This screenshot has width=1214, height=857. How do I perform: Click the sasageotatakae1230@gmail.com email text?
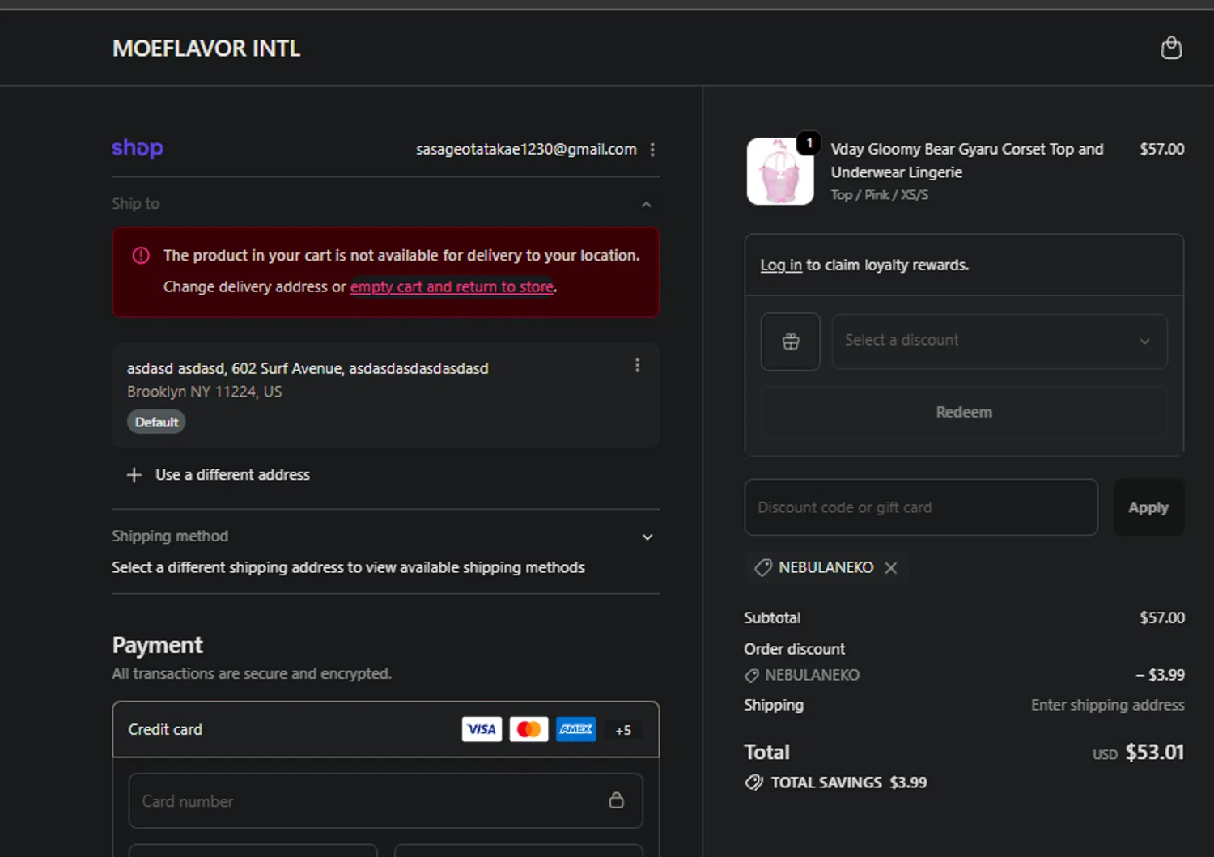pos(526,150)
